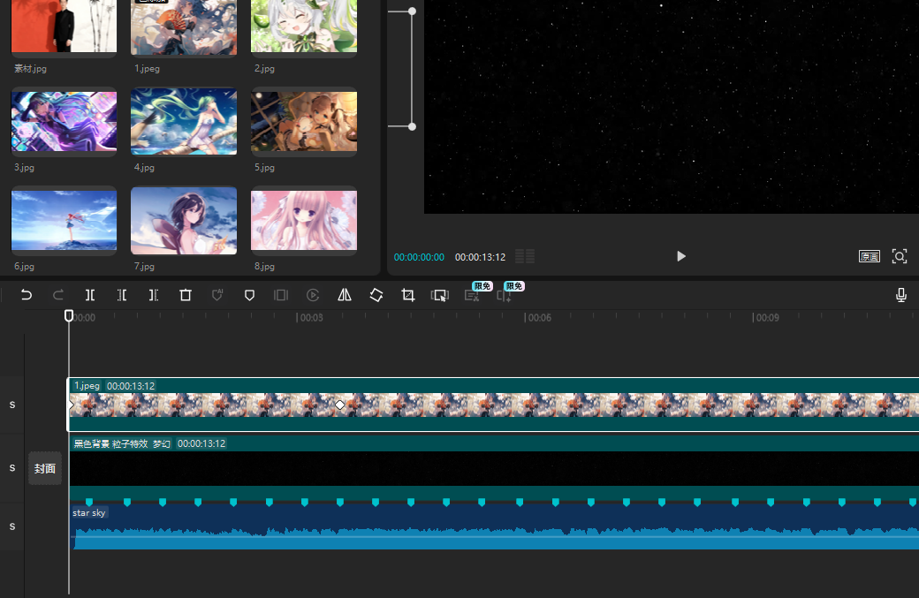
Task: Click the 封面 cover button
Action: click(45, 468)
